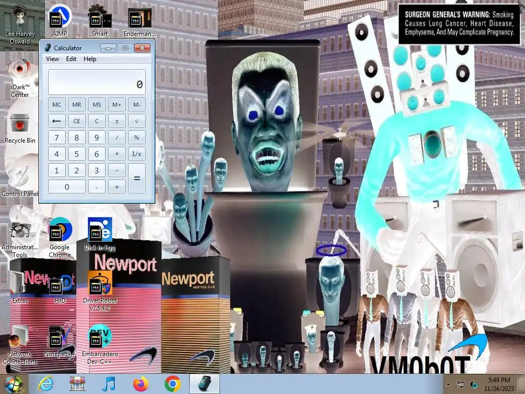Click the calculator 0 key
Image resolution: width=525 pixels, height=394 pixels.
(x=67, y=187)
